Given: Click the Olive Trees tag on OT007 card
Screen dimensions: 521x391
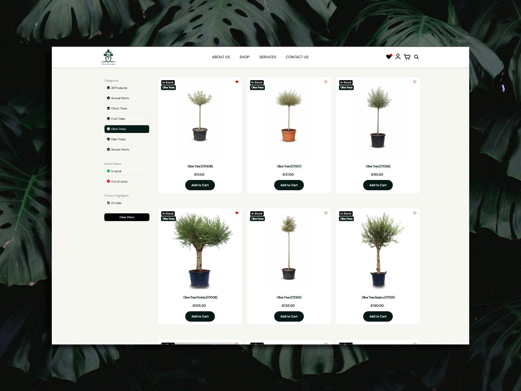Looking at the screenshot, I should click(x=257, y=88).
